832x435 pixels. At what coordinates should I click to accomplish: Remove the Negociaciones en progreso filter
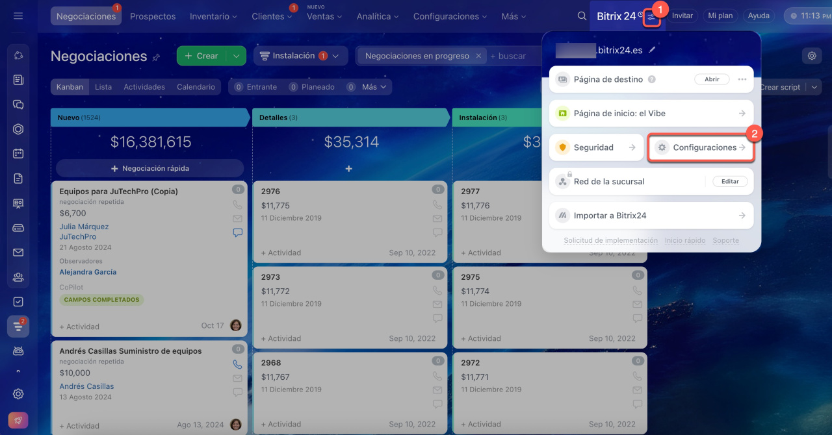[478, 56]
